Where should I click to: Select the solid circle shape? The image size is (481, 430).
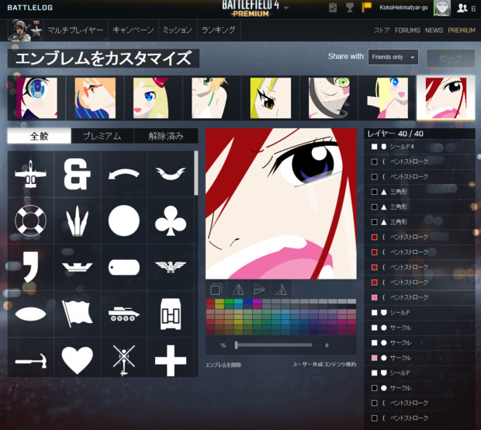(124, 220)
